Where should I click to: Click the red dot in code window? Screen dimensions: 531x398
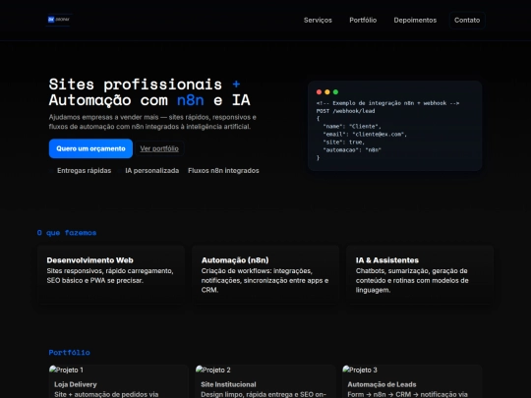[x=319, y=92]
